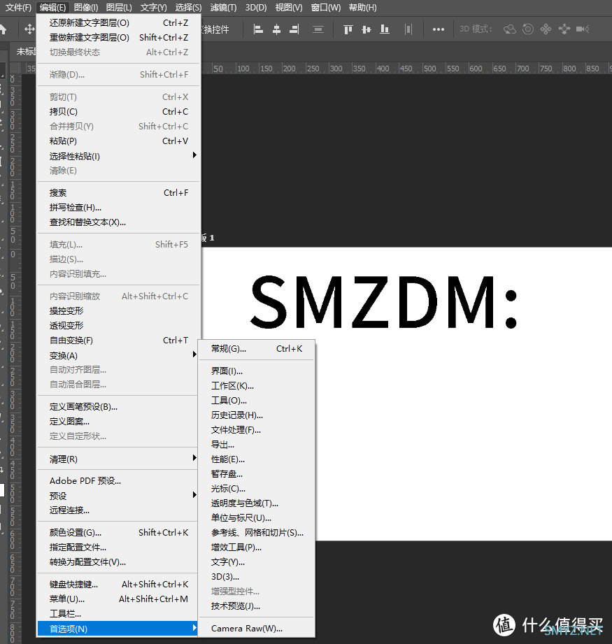Choose 拷贝(C) from edit menu
Image resolution: width=612 pixels, height=644 pixels.
(118, 112)
